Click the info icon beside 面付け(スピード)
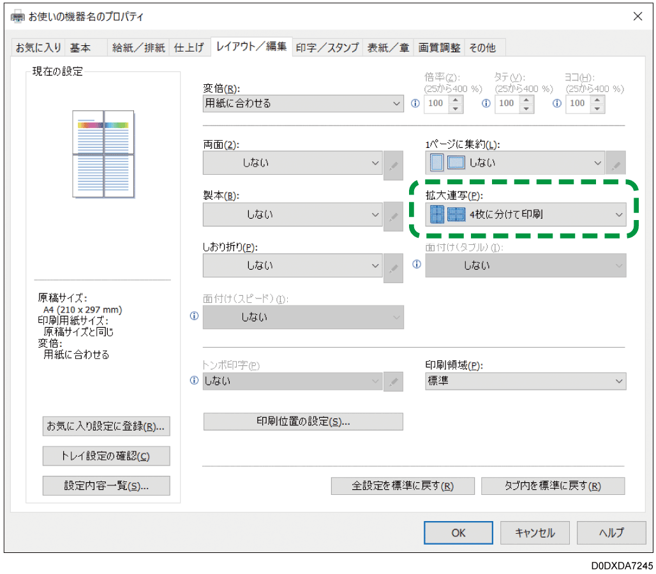This screenshot has width=656, height=574. tap(194, 316)
